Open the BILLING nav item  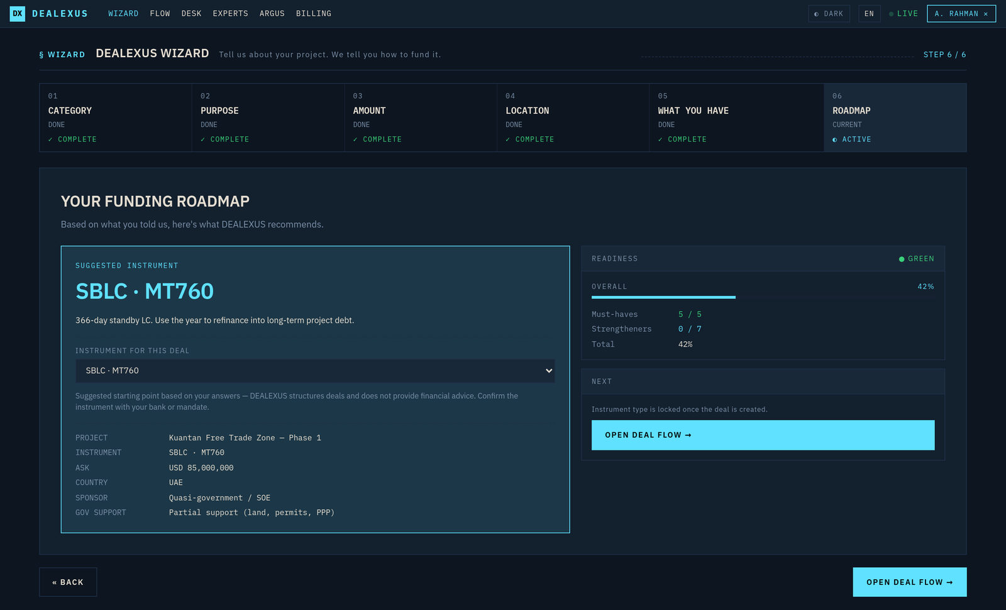click(x=314, y=13)
